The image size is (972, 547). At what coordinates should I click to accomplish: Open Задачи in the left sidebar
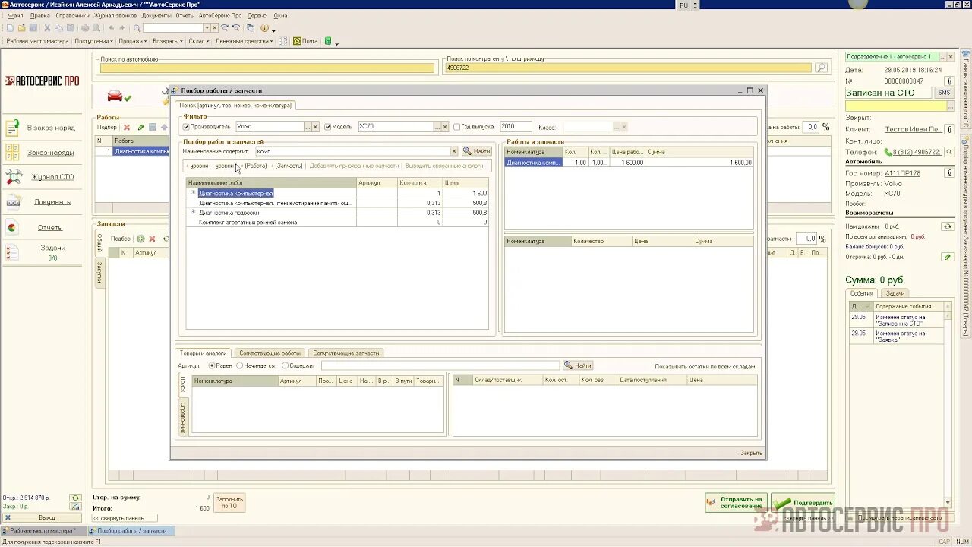pyautogui.click(x=52, y=248)
